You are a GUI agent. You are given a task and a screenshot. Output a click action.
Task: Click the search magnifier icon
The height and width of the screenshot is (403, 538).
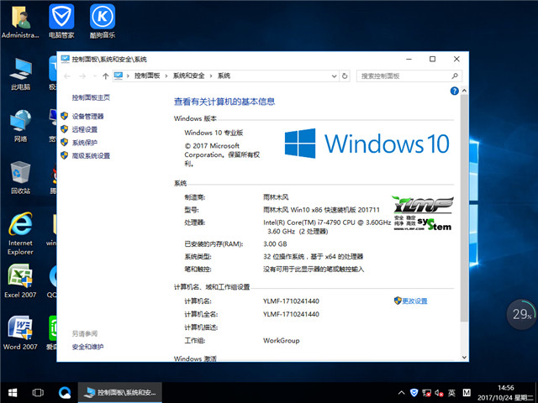point(455,76)
